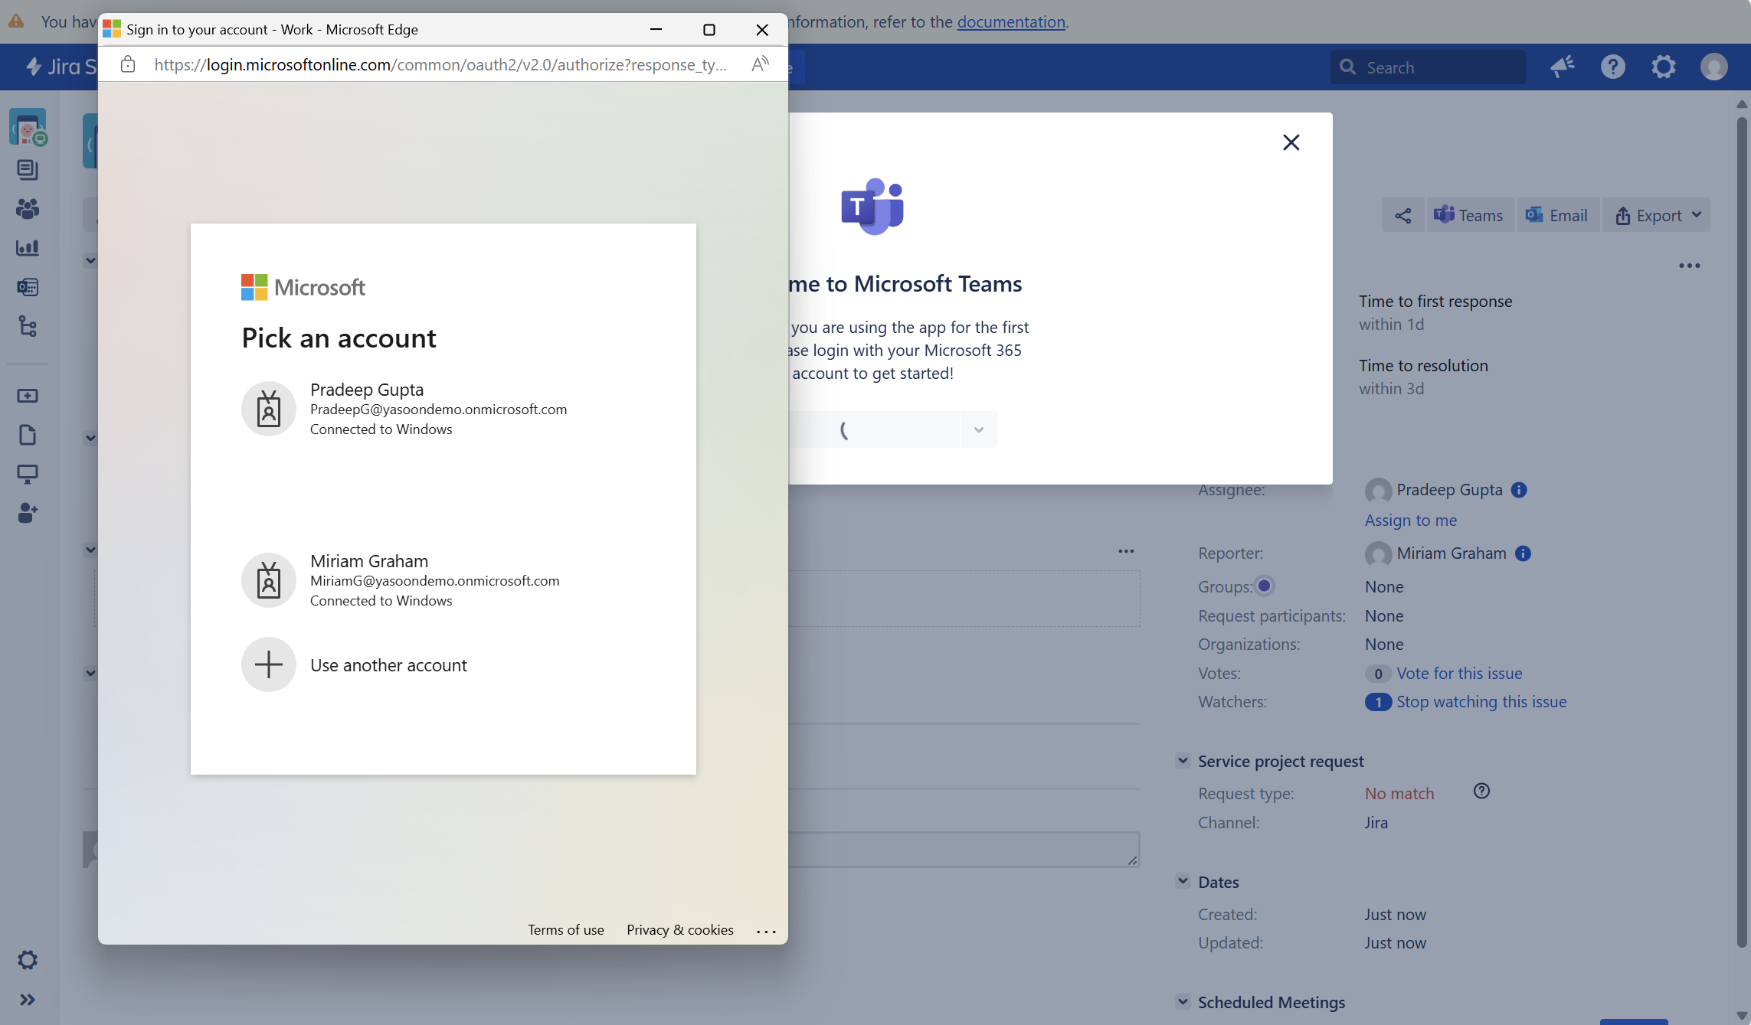Click the Jira search field
This screenshot has width=1751, height=1025.
[x=1428, y=67]
